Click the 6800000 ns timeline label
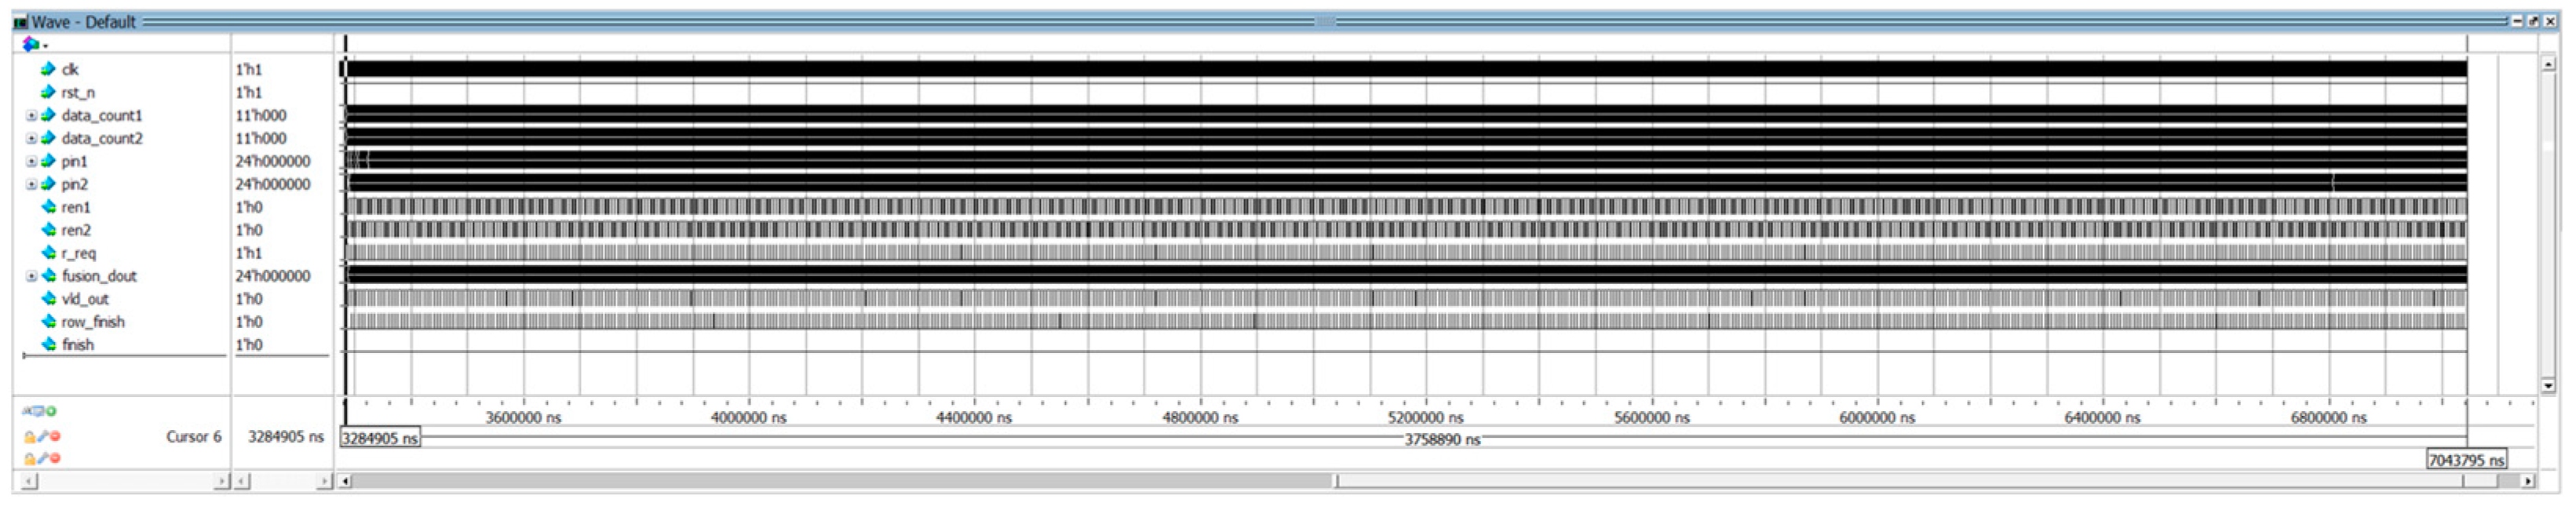 2329,418
